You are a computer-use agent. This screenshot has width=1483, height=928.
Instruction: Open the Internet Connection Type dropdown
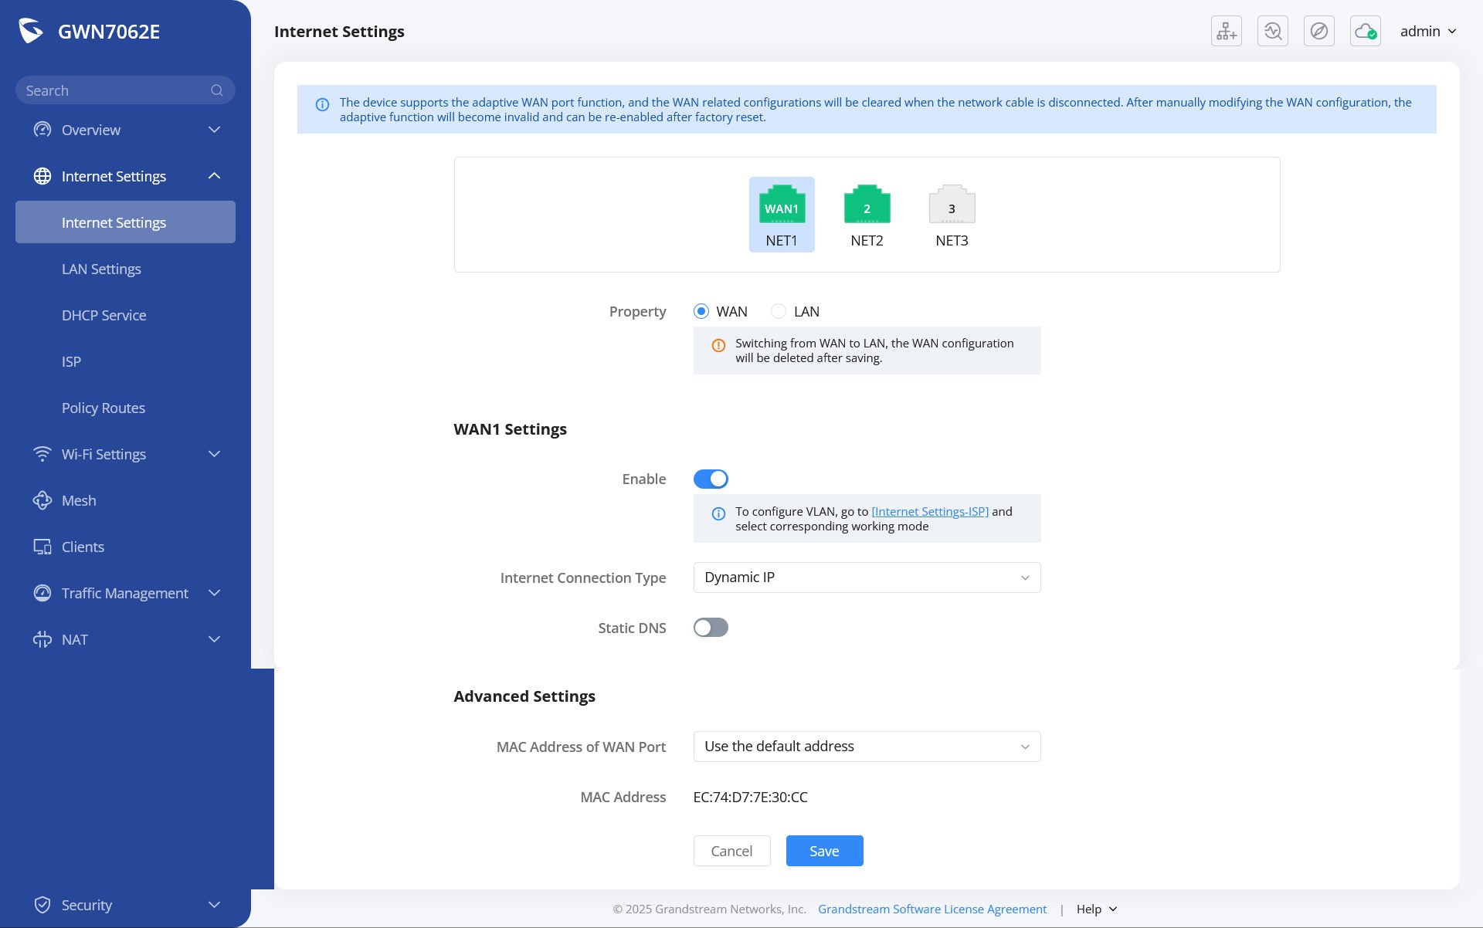coord(867,577)
